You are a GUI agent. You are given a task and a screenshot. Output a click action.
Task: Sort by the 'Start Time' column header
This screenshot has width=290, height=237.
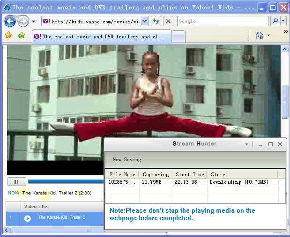point(190,174)
